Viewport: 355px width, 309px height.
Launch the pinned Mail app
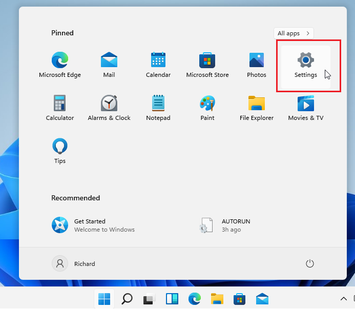(109, 65)
